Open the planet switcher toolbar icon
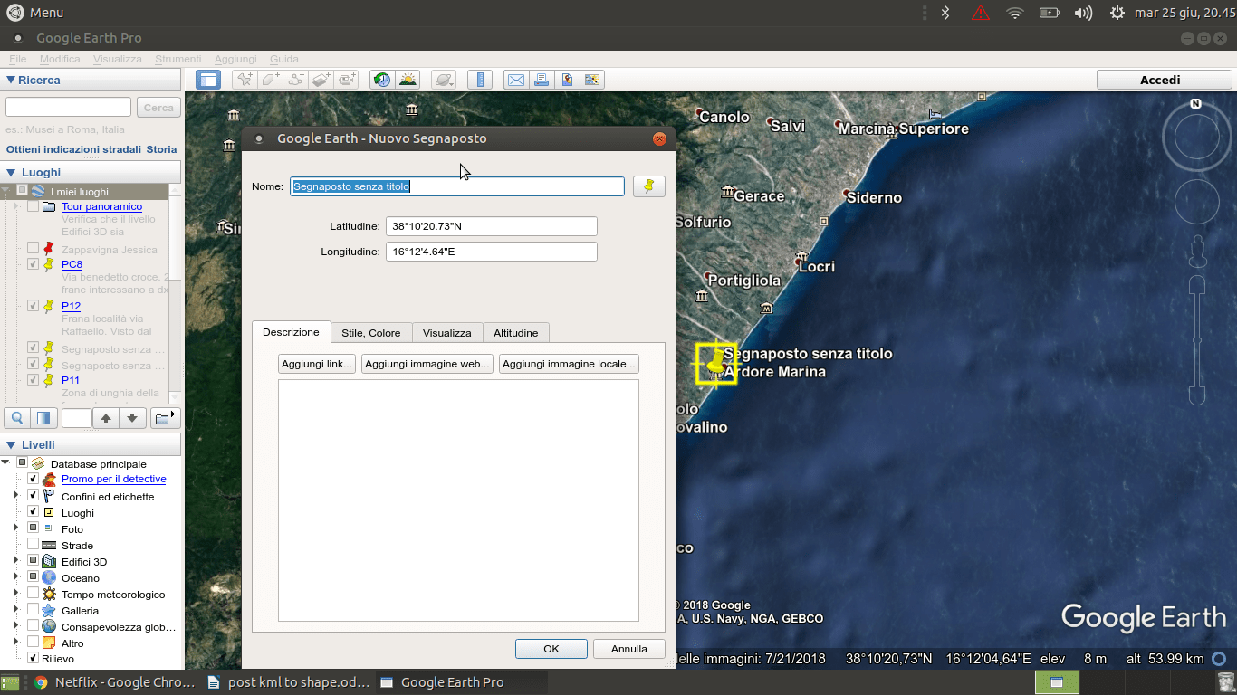 (443, 80)
